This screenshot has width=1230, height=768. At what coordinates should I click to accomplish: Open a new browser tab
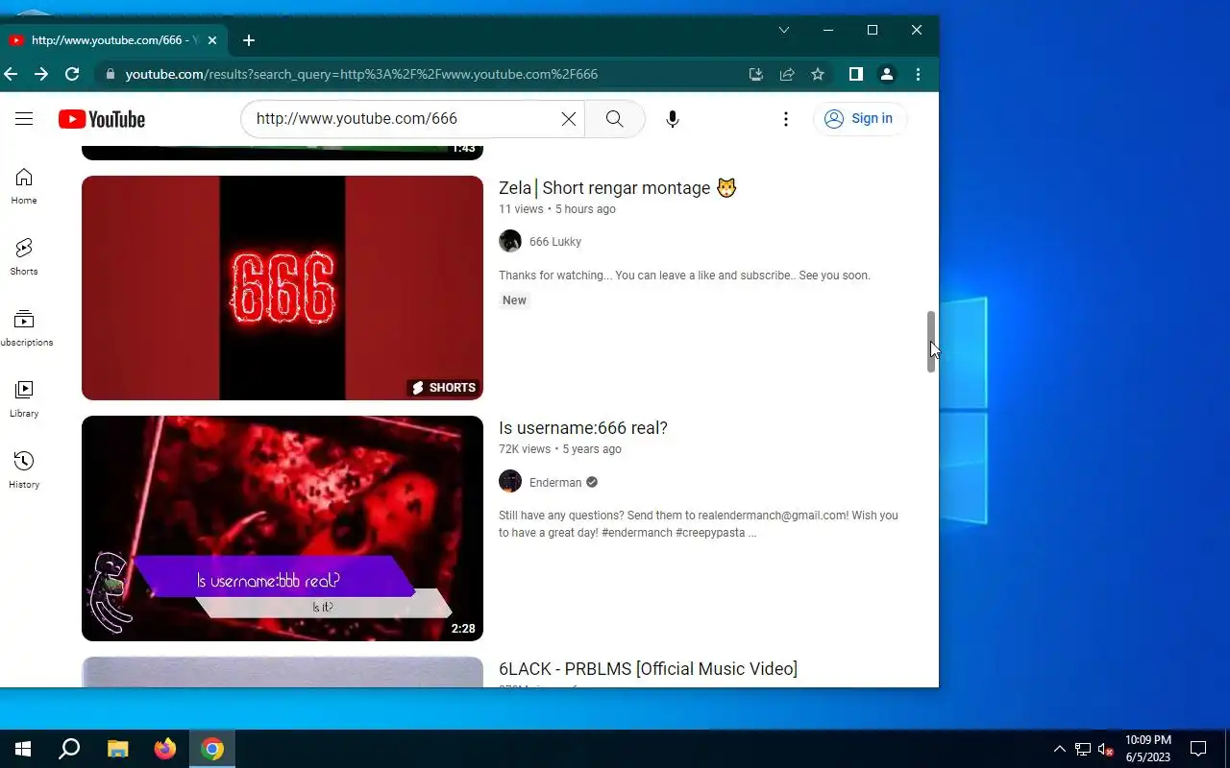point(249,40)
